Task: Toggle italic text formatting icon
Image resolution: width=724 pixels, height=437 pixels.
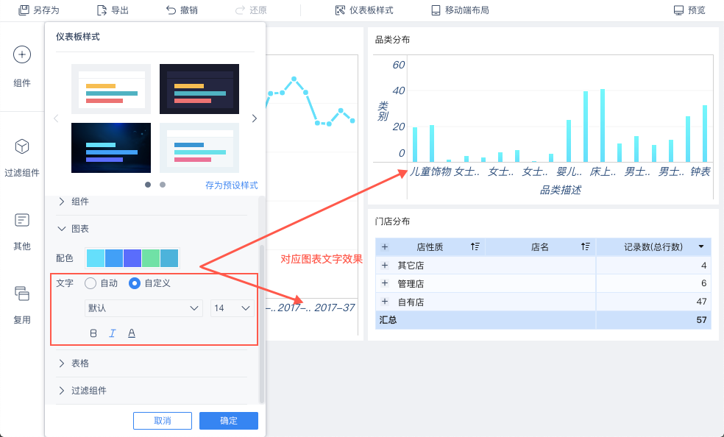Action: pos(112,333)
